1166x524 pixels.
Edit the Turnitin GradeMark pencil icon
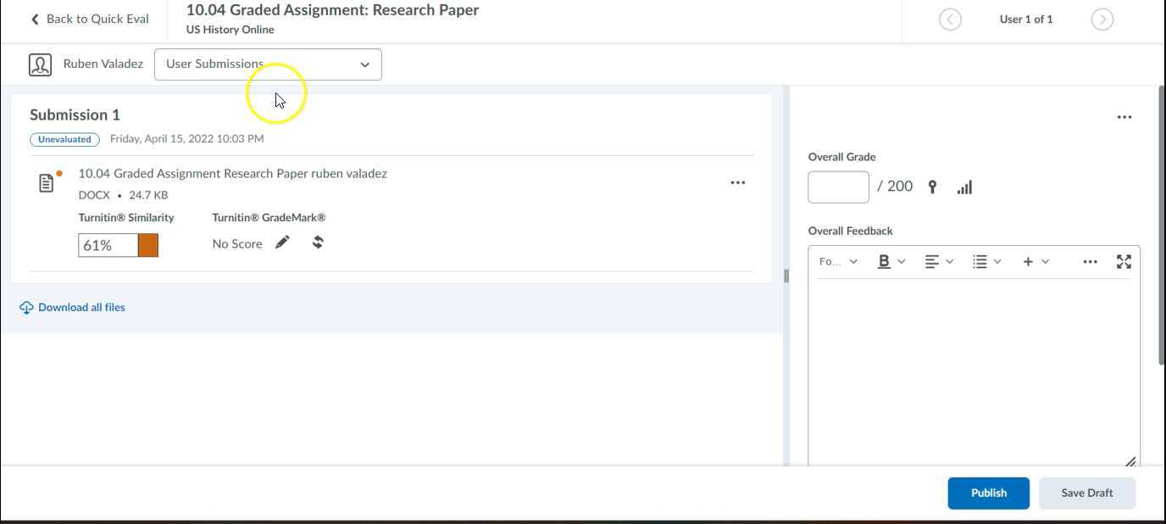tap(282, 242)
